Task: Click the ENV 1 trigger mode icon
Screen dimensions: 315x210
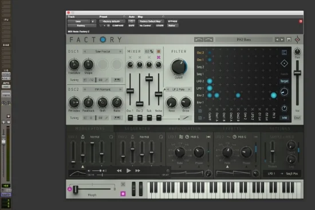Action: [82, 137]
